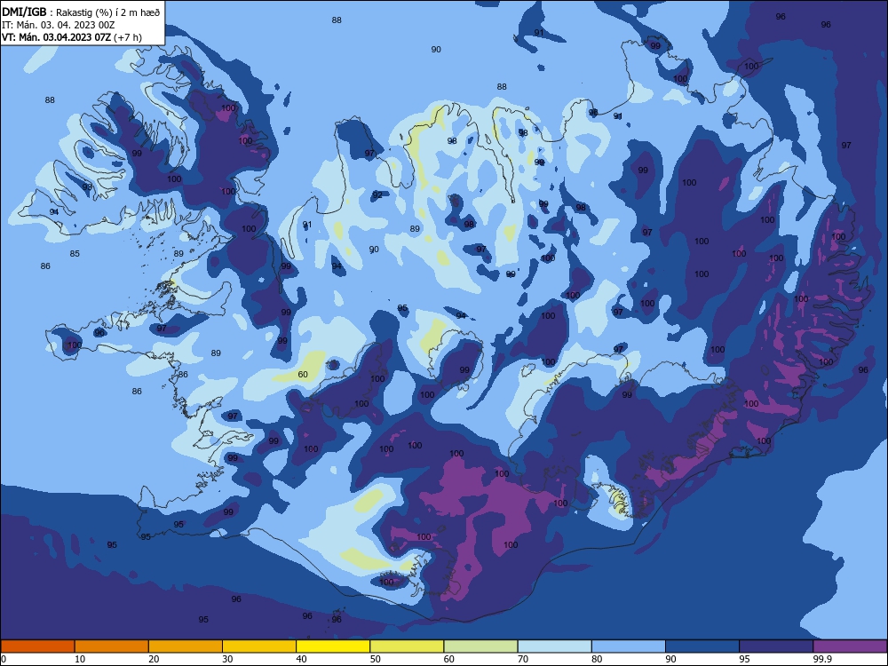
Task: Click the '30' legend scale label
Action: click(227, 659)
